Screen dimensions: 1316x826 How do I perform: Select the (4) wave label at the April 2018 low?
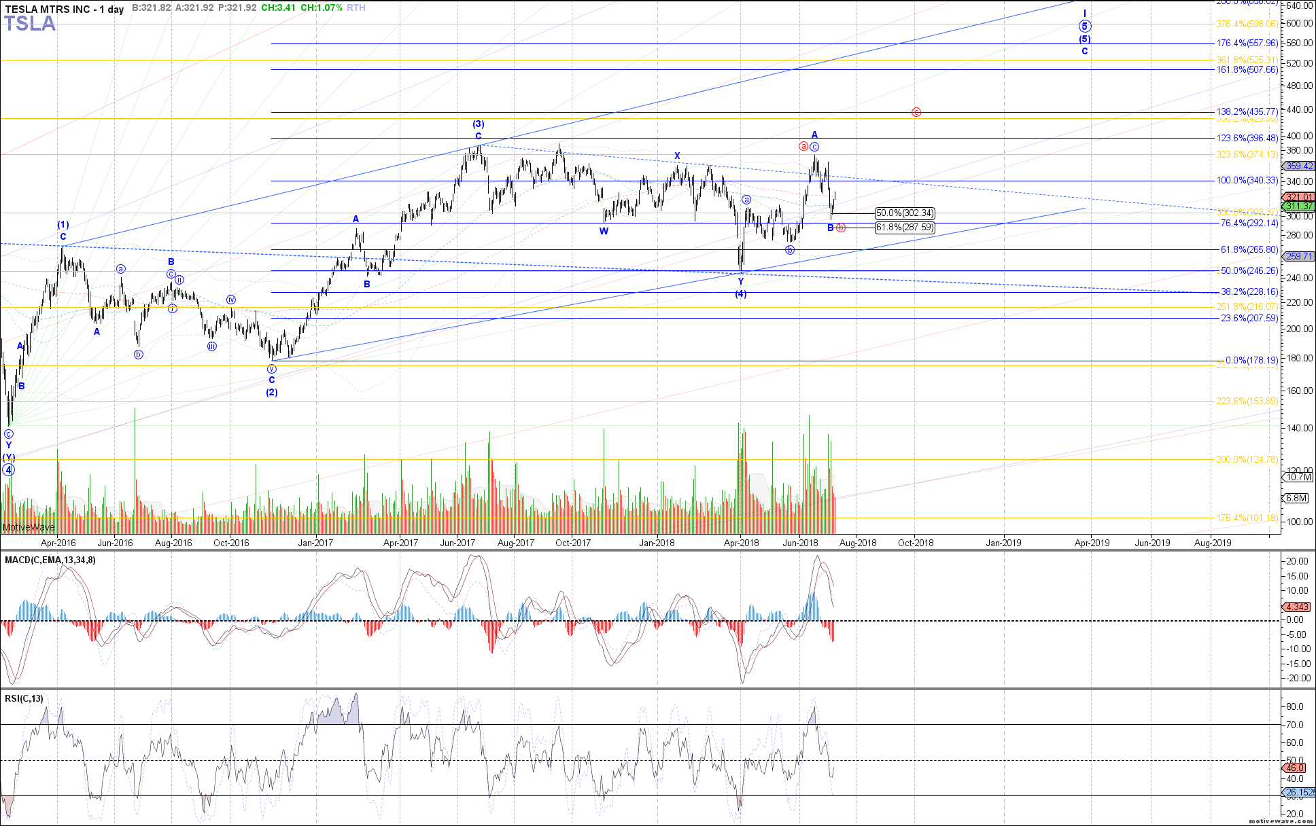point(741,294)
